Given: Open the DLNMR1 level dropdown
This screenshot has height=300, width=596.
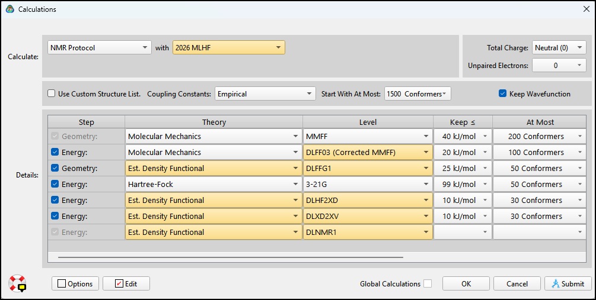Looking at the screenshot, I should (x=368, y=232).
